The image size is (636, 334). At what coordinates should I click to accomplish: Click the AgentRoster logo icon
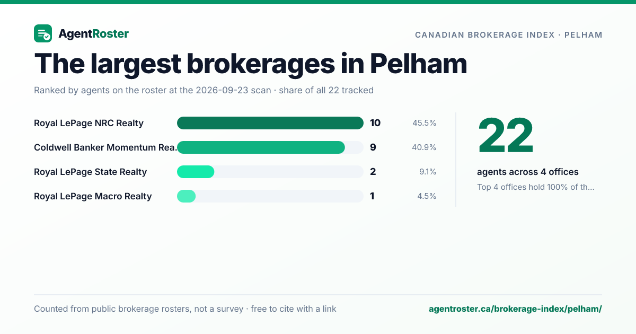point(43,33)
